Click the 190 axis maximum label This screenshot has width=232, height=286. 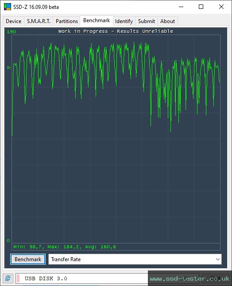coord(12,32)
